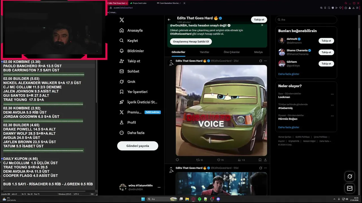Viewport: 362px width, 203px height.
Task: Open Hürmüz Boğazı trend options menu
Action: (x=332, y=116)
